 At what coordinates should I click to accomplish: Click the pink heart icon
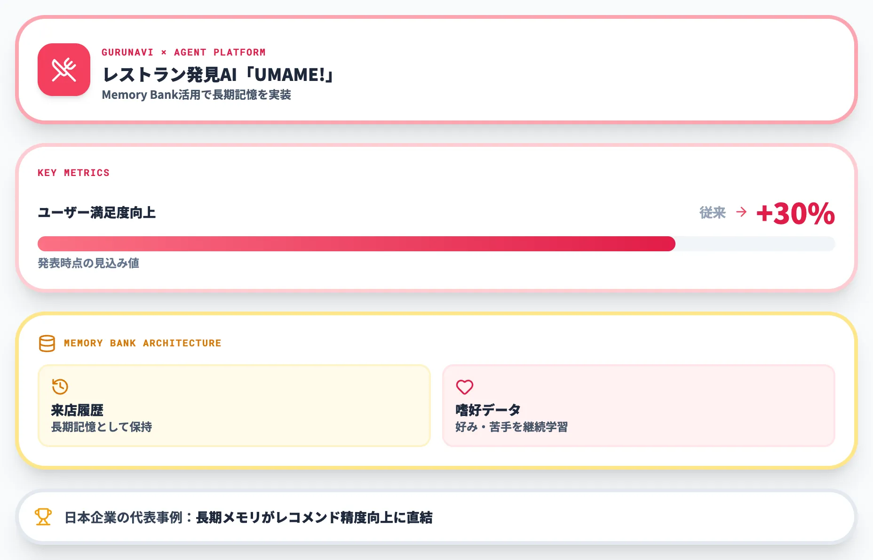(x=465, y=387)
